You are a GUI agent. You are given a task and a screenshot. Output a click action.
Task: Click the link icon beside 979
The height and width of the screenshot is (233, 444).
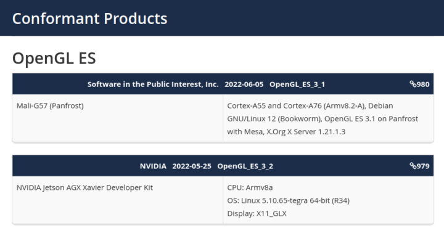point(413,166)
